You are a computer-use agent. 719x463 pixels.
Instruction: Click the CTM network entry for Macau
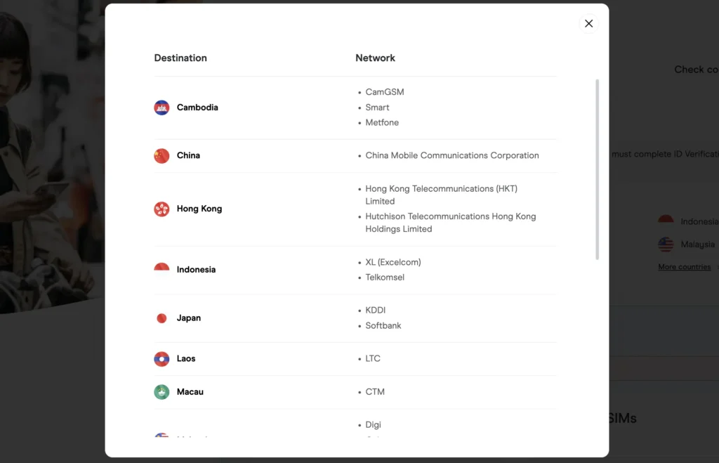tap(375, 391)
